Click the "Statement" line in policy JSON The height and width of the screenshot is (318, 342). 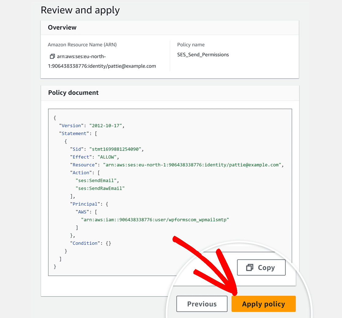pos(78,133)
